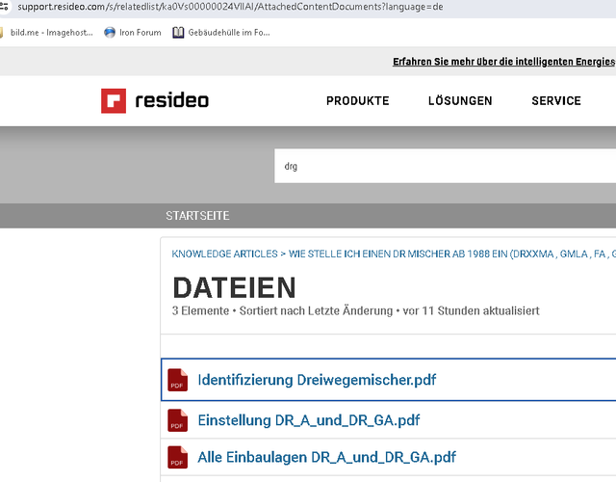Click the Erfahren Sie mehr banner link
The width and height of the screenshot is (616, 482).
(x=504, y=62)
